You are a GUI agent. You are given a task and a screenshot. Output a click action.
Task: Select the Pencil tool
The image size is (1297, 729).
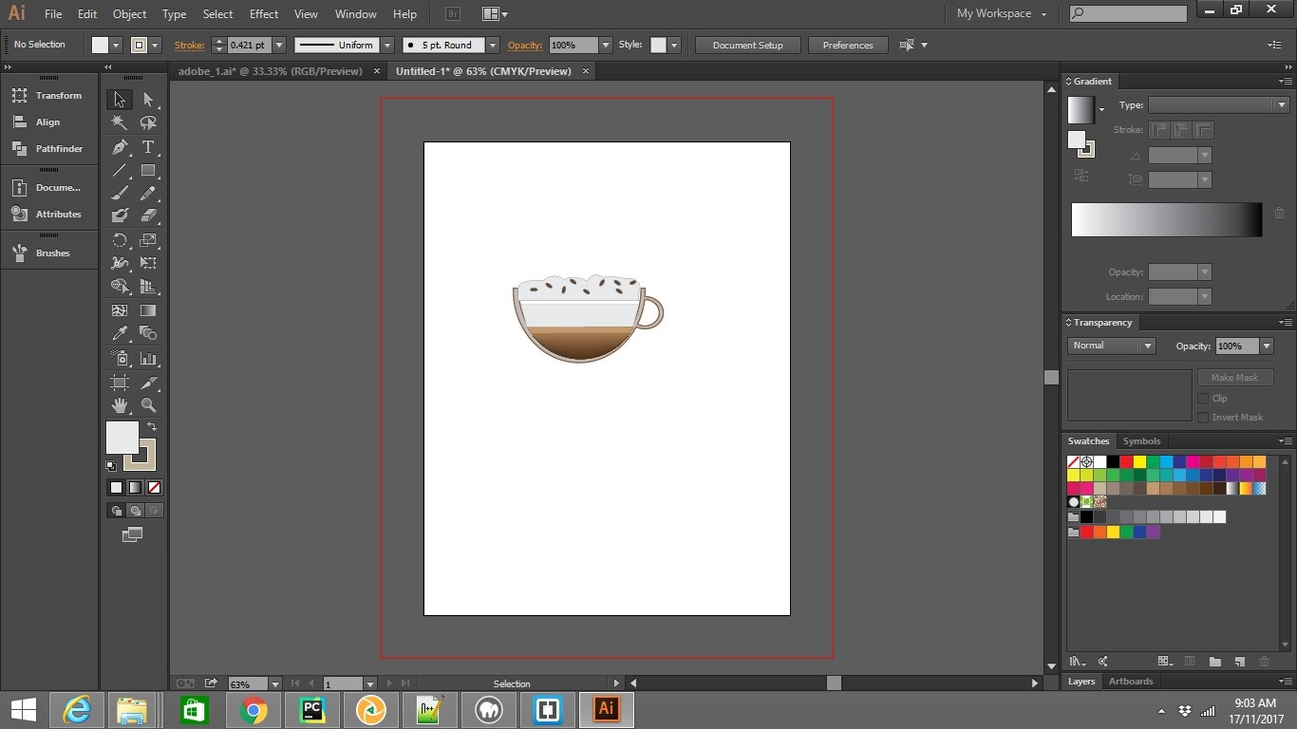[148, 194]
